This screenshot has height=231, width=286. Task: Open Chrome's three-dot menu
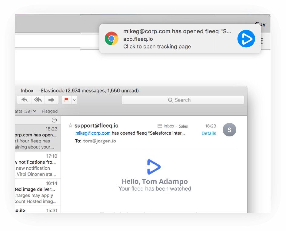click(x=262, y=41)
